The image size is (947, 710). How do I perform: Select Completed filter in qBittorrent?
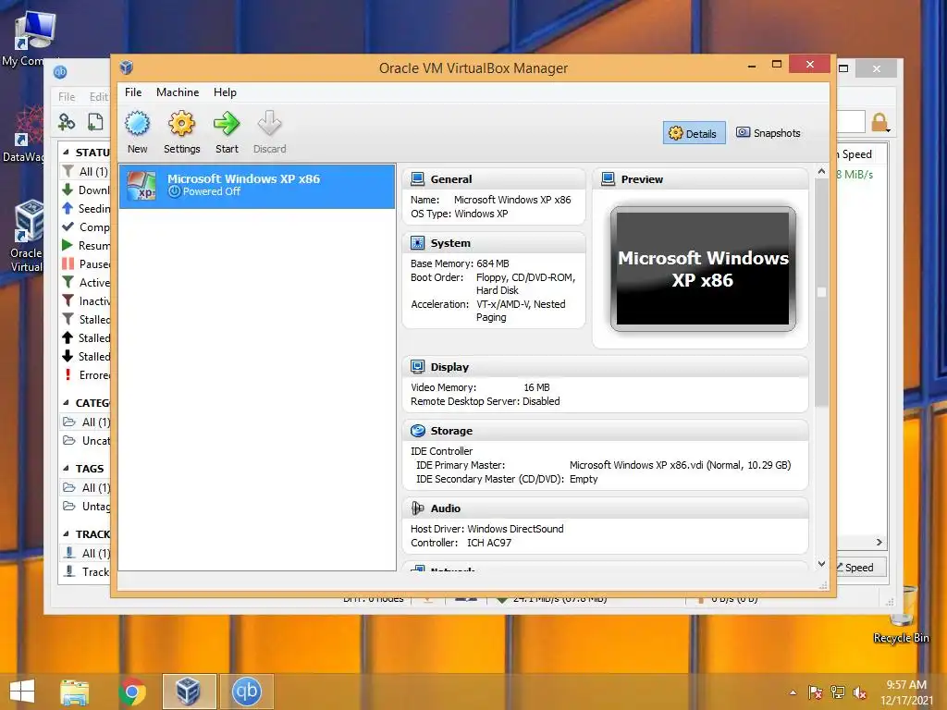(86, 227)
